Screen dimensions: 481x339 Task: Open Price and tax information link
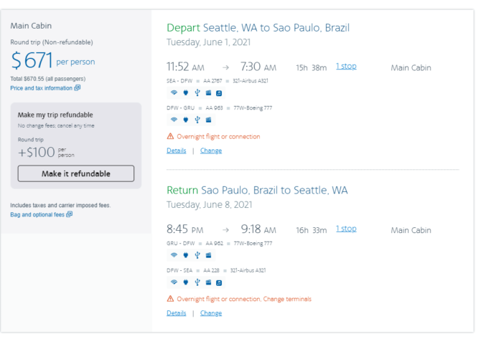pyautogui.click(x=42, y=88)
